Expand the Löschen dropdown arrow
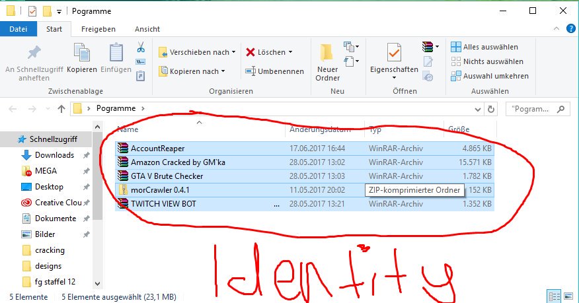This screenshot has height=303, width=579. pyautogui.click(x=290, y=52)
